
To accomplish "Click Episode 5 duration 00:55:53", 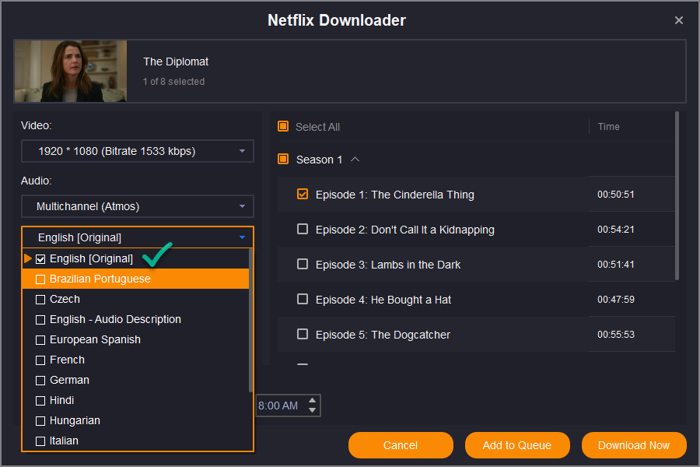I will (616, 335).
